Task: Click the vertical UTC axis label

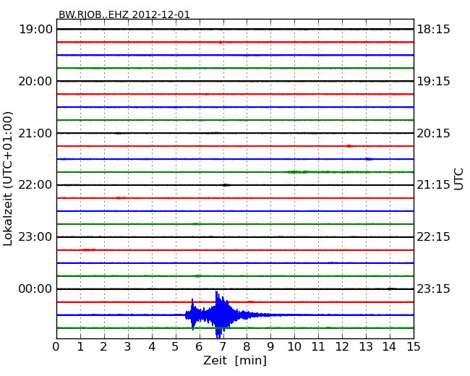Action: pyautogui.click(x=458, y=179)
